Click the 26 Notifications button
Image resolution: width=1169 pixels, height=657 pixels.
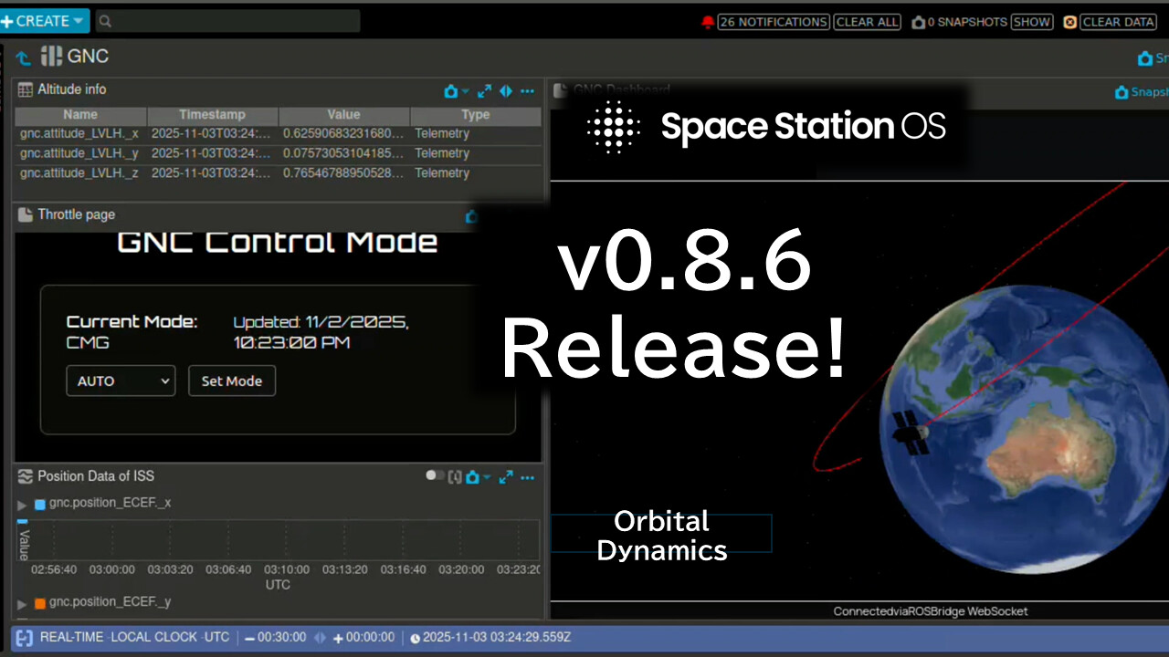click(x=774, y=22)
